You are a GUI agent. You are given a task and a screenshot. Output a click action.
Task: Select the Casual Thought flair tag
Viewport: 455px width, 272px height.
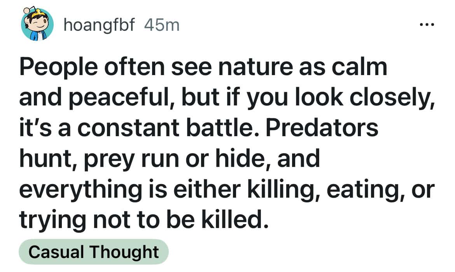click(94, 252)
